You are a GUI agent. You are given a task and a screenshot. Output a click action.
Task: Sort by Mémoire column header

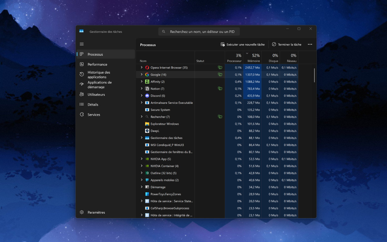point(253,58)
